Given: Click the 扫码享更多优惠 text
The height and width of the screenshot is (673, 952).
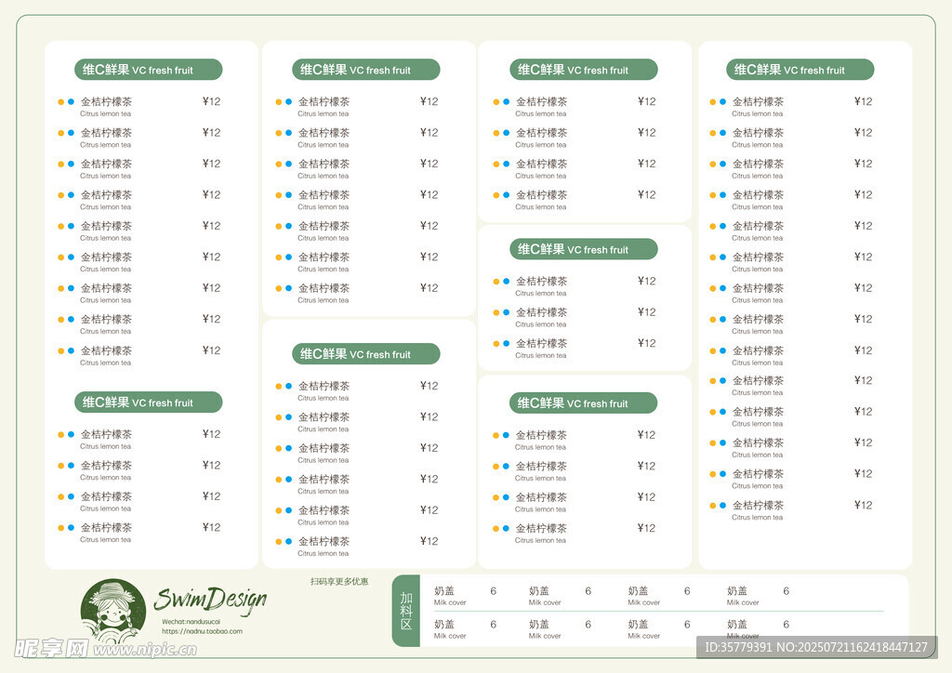Looking at the screenshot, I should [x=339, y=582].
